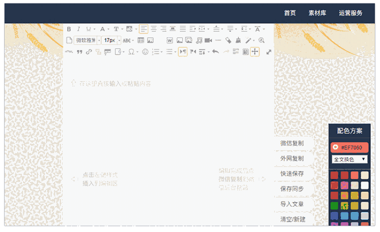Screen dimensions: 380x232
Task: Undo the last action
Action: pyautogui.click(x=216, y=51)
